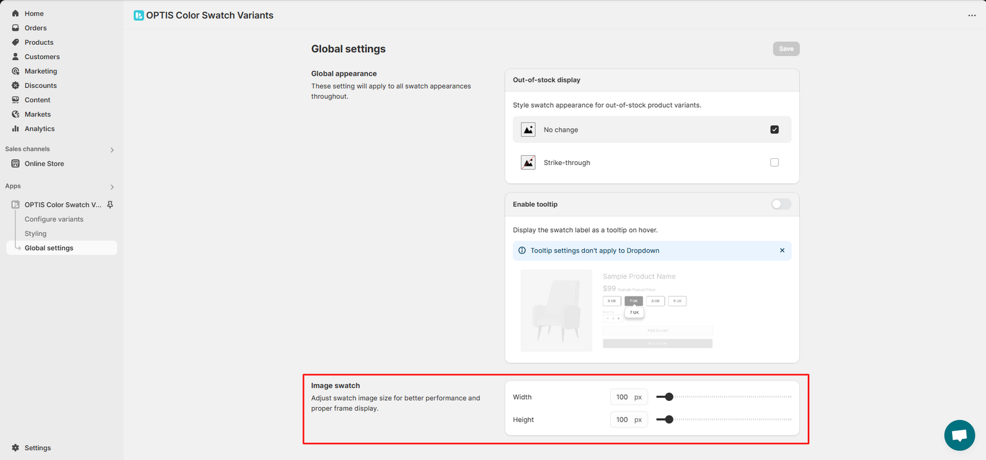Click the 'Out-of-stock display' heading
This screenshot has height=460, width=986.
547,80
